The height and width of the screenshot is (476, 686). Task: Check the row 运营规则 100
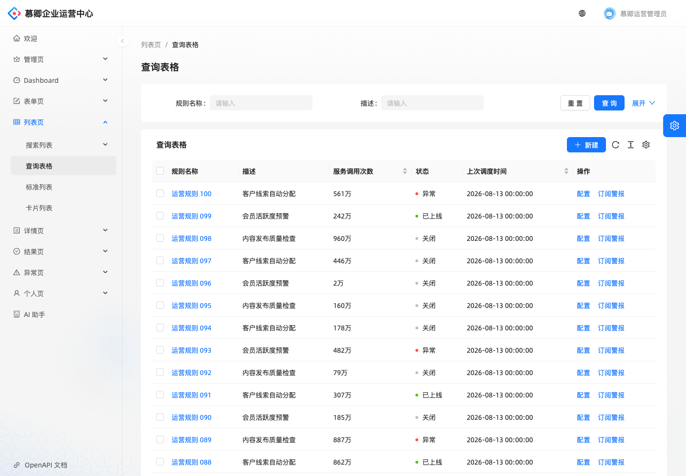click(x=160, y=193)
